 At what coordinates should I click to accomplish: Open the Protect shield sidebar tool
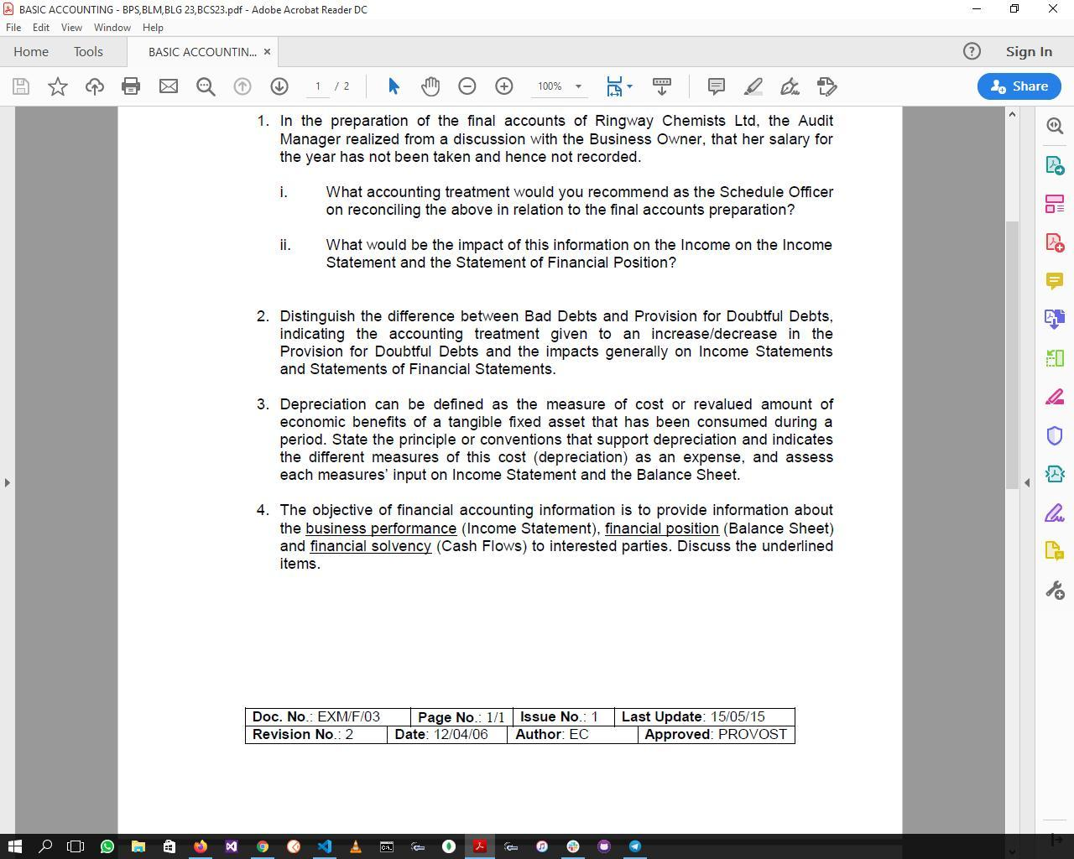click(x=1055, y=435)
